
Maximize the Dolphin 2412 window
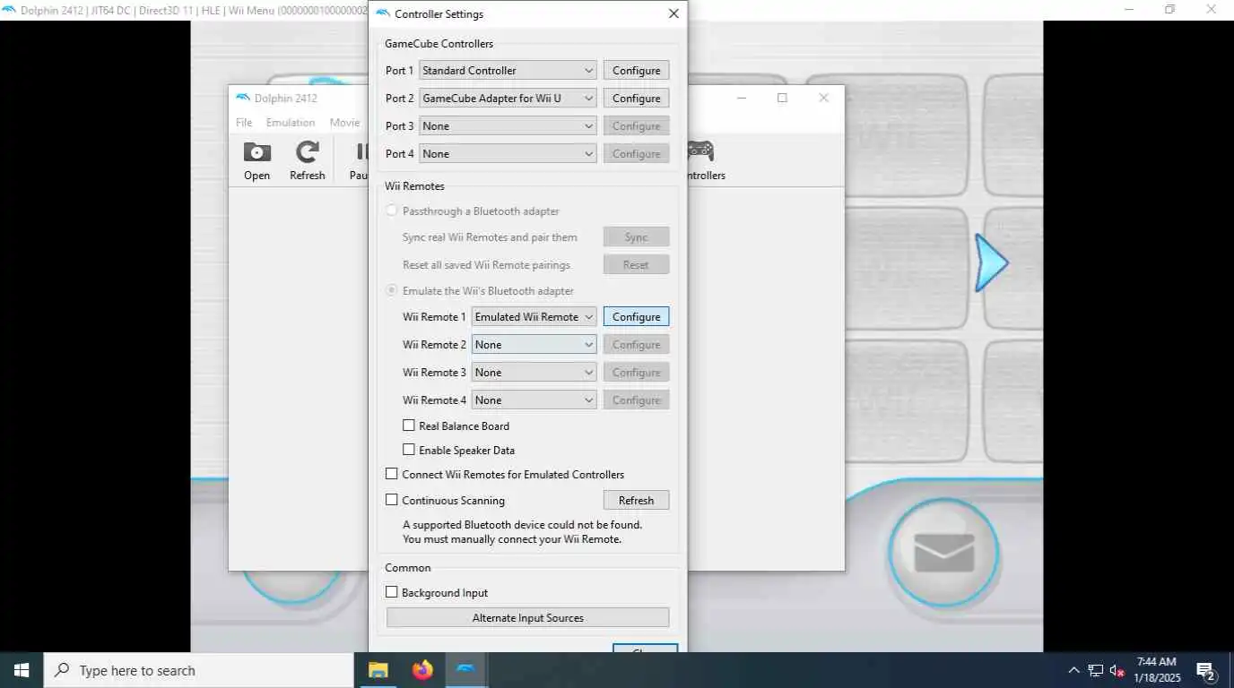tap(782, 98)
